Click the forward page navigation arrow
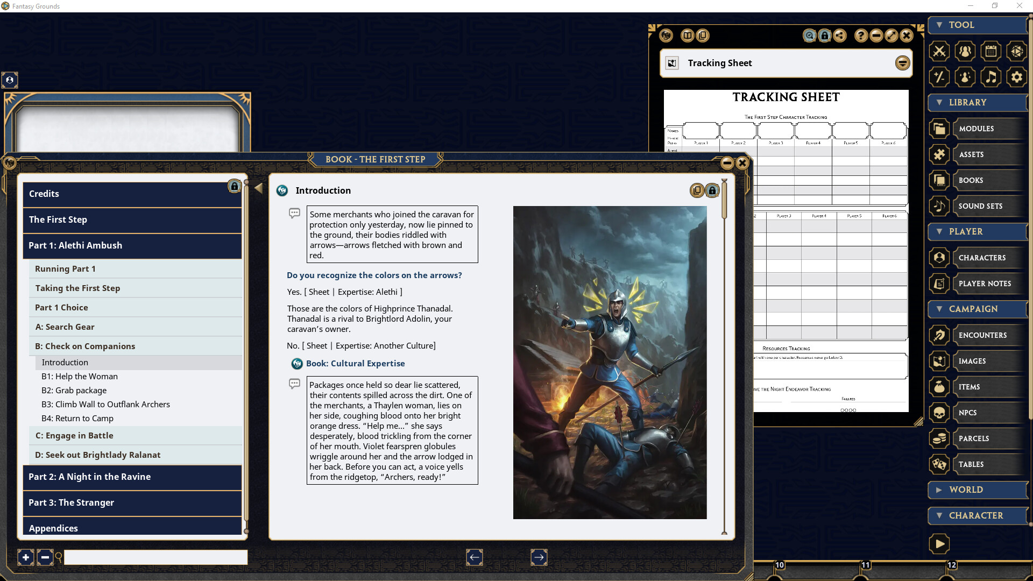The height and width of the screenshot is (581, 1033). 539,557
